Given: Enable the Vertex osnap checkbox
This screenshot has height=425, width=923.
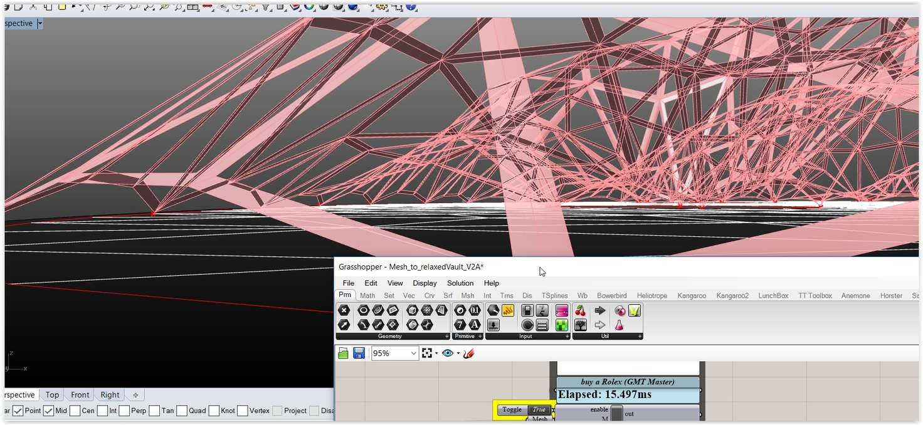Looking at the screenshot, I should pyautogui.click(x=243, y=411).
